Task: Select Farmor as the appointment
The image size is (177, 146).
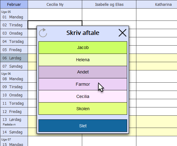Action: (x=83, y=84)
